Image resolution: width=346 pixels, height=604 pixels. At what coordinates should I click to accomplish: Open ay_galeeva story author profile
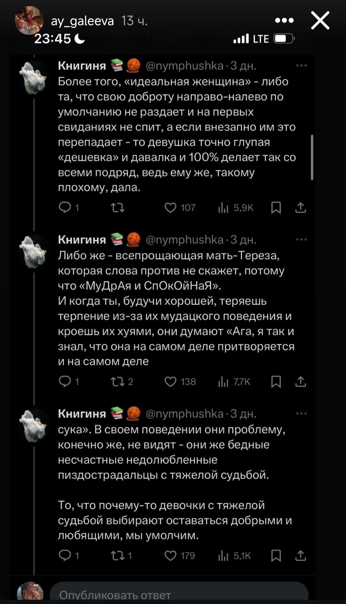[82, 21]
